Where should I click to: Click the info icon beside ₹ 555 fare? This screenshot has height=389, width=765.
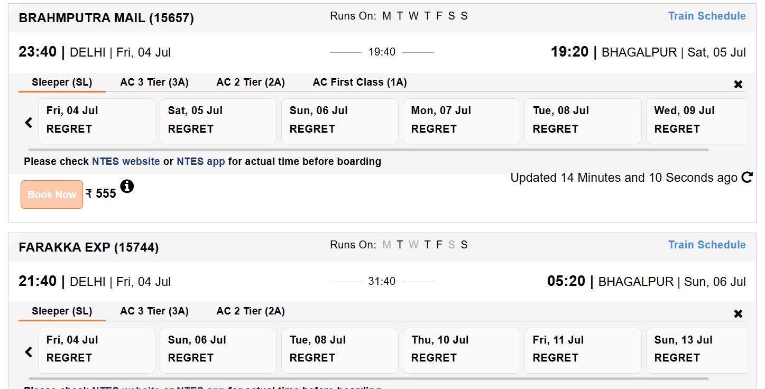(127, 186)
